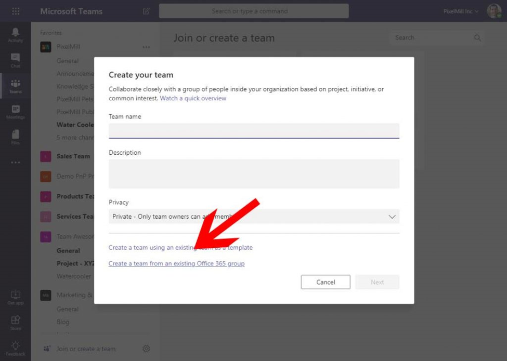The height and width of the screenshot is (361, 507).
Task: Open the Watercooler channel under Team Awesome
Action: point(74,276)
